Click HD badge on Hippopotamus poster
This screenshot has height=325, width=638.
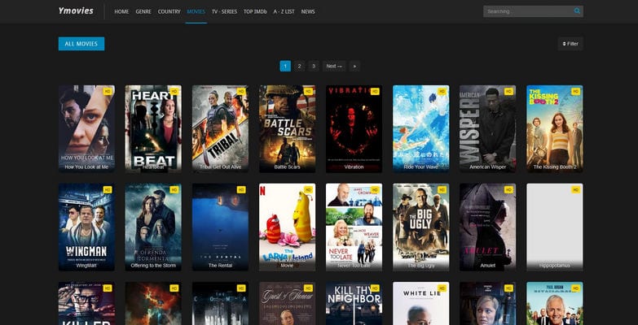click(575, 190)
